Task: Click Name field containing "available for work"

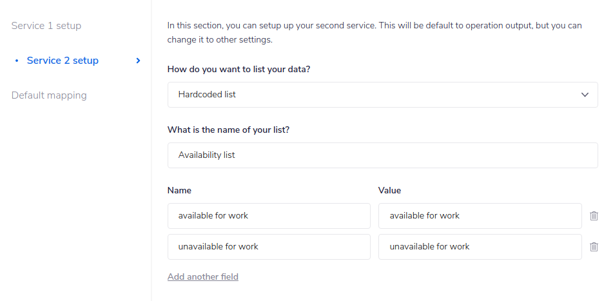Action: click(269, 216)
